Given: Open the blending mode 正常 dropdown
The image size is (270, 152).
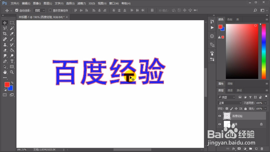Looking at the screenshot, I should point(230,103).
